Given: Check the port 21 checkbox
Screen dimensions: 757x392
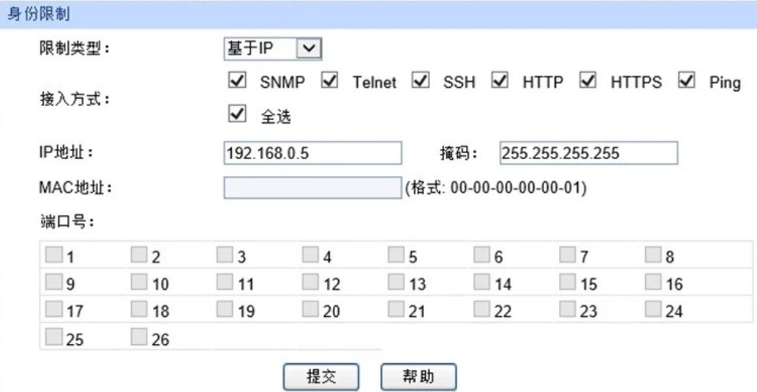Looking at the screenshot, I should [x=396, y=309].
